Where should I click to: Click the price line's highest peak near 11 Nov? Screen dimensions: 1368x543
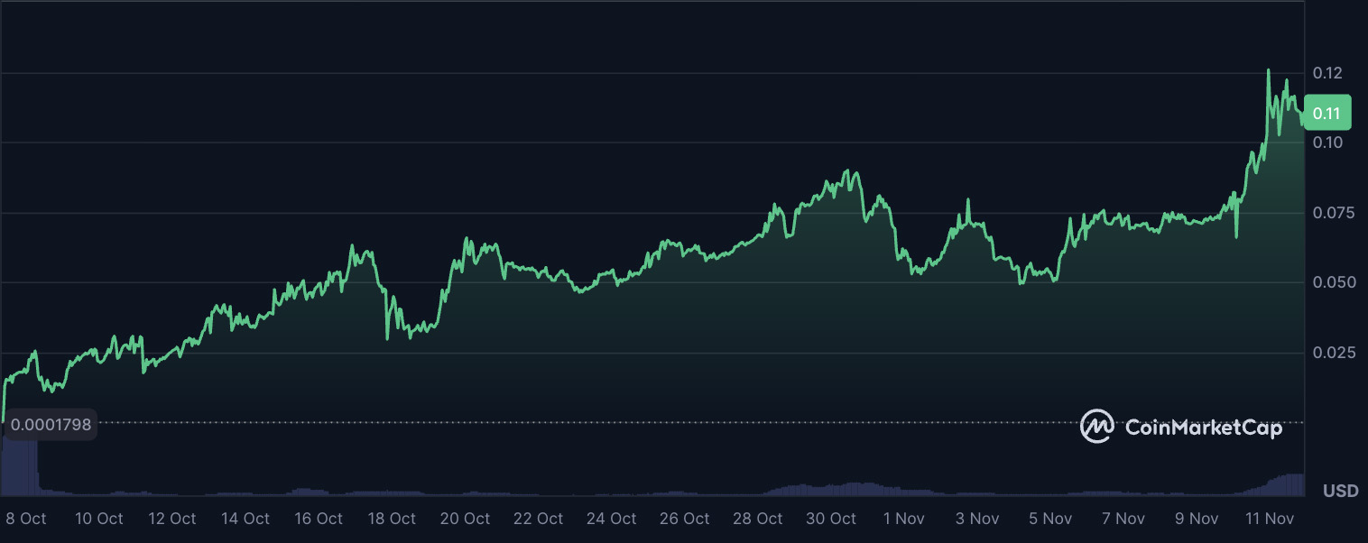coord(1269,70)
